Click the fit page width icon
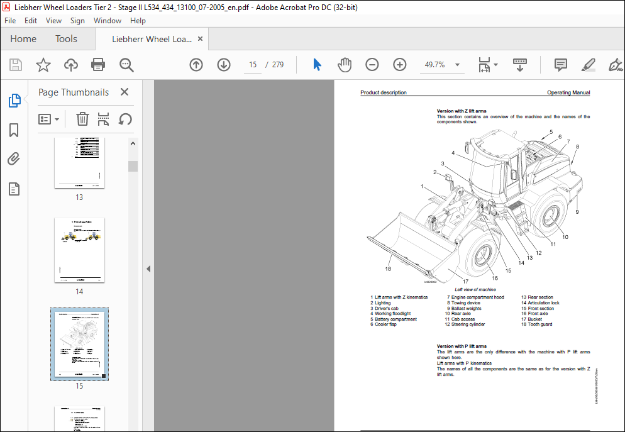The width and height of the screenshot is (625, 432). (484, 65)
